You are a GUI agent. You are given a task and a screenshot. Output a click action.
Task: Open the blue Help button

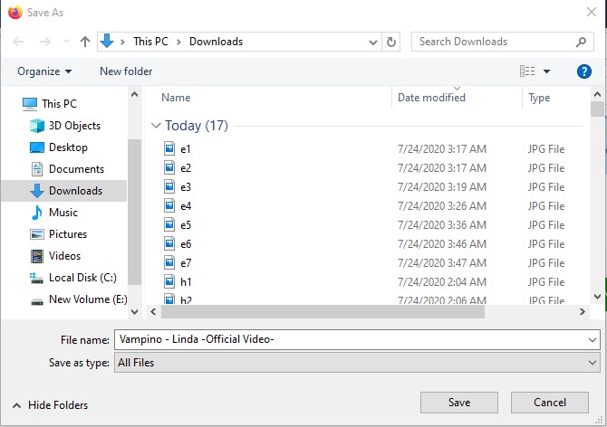583,71
